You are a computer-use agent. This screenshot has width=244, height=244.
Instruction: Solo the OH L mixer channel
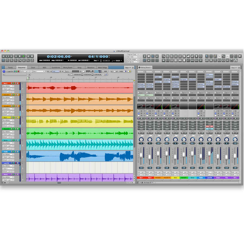click(235, 122)
